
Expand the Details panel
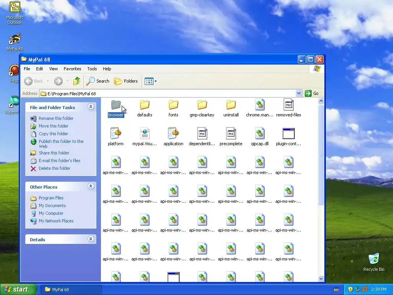pyautogui.click(x=91, y=239)
